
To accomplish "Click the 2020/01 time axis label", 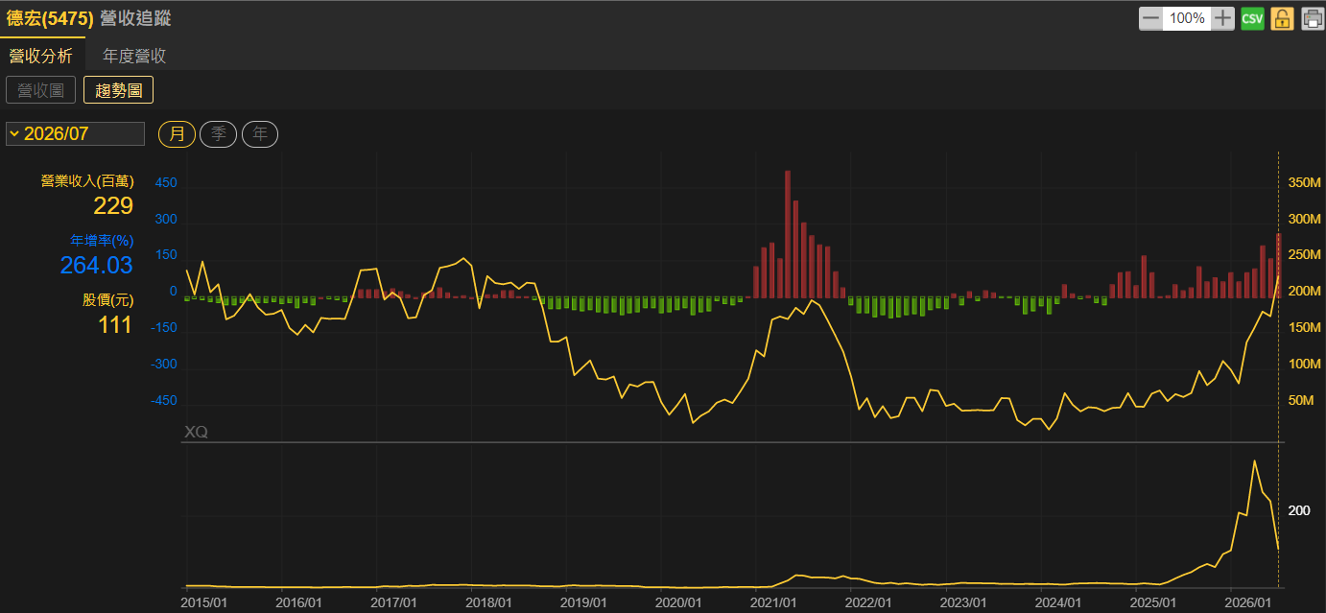I will tap(679, 602).
